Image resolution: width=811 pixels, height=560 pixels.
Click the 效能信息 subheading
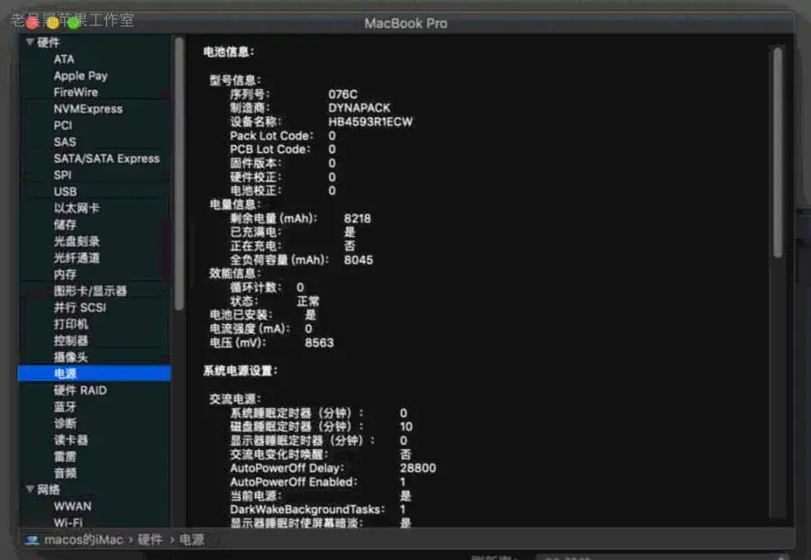pyautogui.click(x=235, y=274)
